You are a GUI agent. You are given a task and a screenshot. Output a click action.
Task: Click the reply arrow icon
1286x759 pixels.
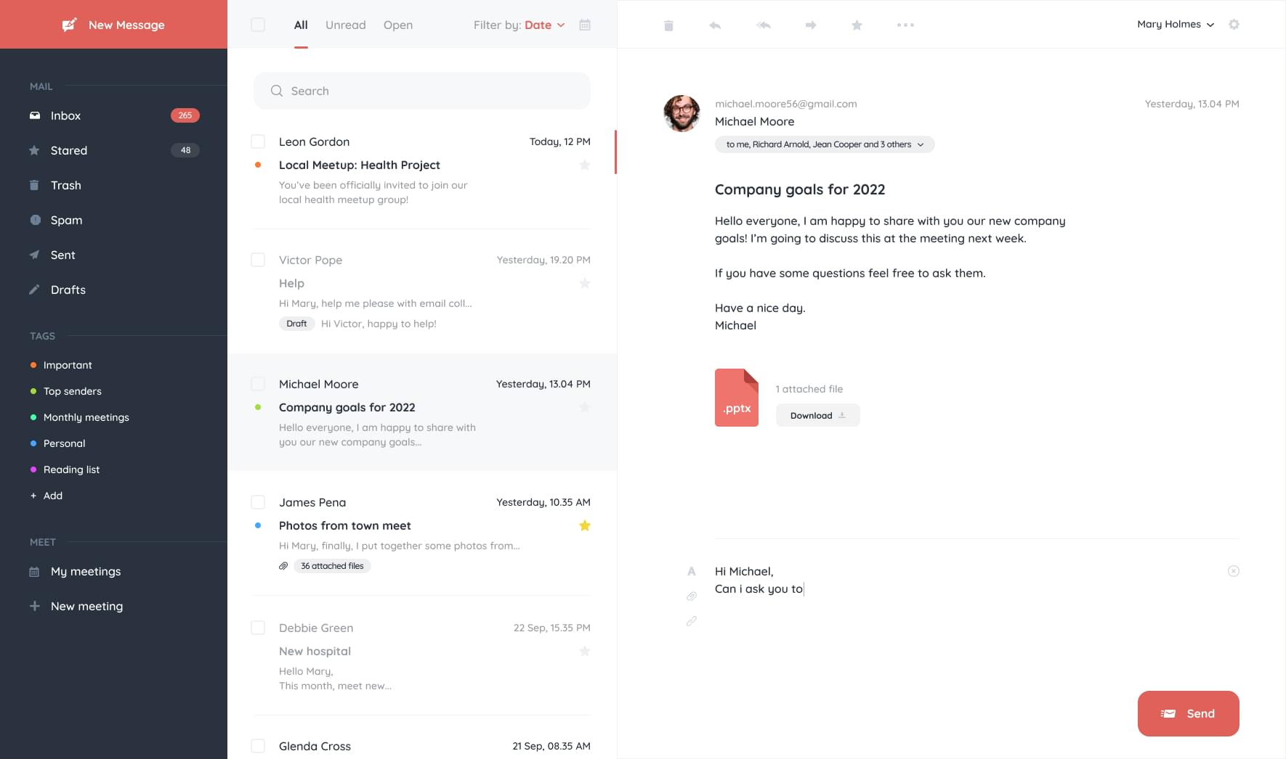click(715, 25)
